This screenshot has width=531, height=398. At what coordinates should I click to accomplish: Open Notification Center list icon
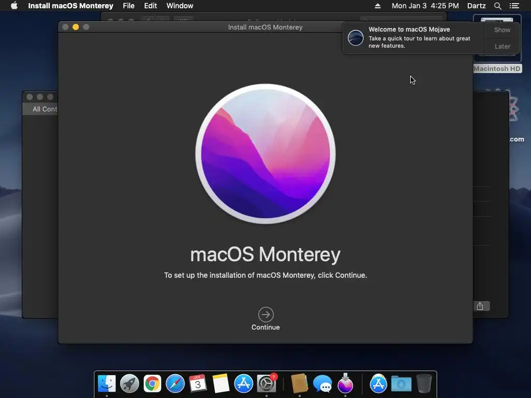[x=514, y=6]
